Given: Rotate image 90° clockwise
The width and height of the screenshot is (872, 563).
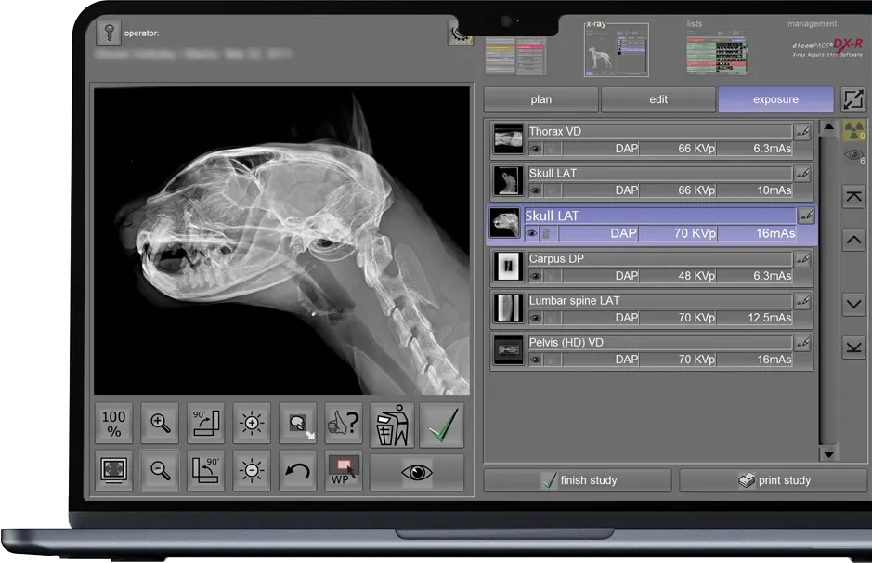Looking at the screenshot, I should point(205,424).
